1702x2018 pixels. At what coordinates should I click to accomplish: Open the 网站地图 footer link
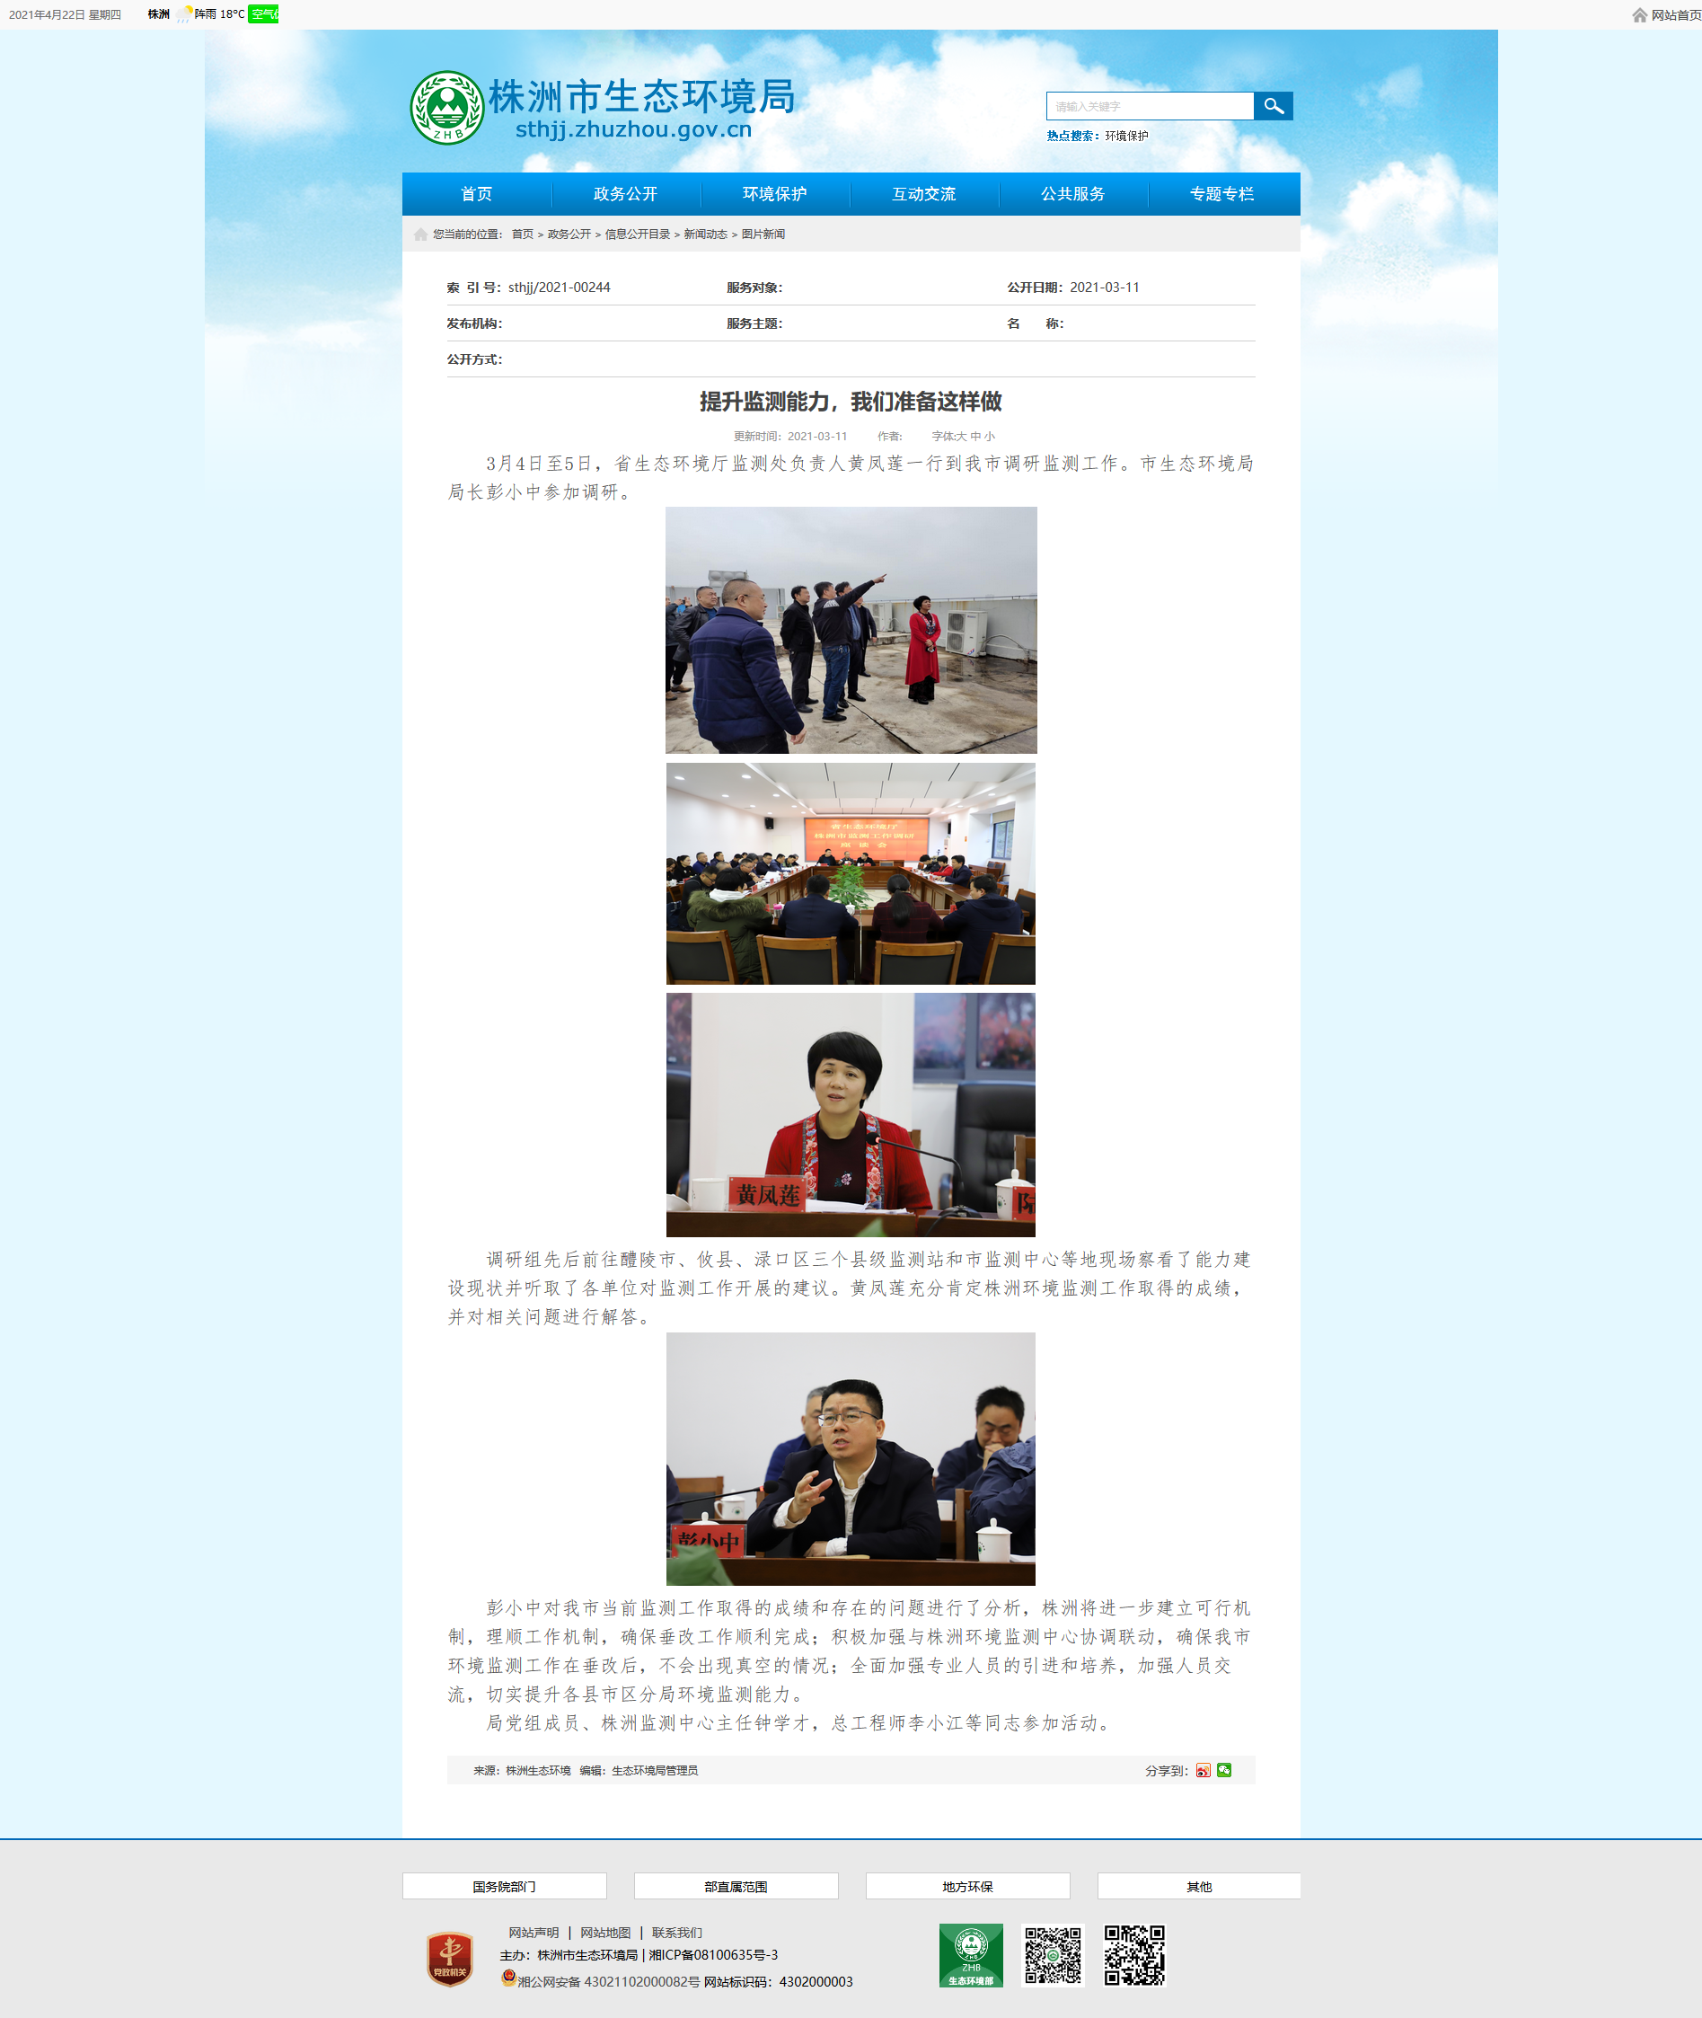tap(605, 1932)
